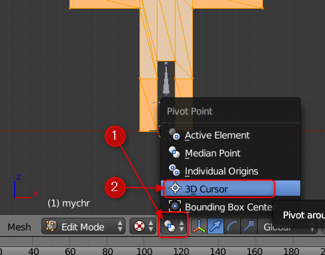Select Active Element pivot option

pyautogui.click(x=230, y=135)
